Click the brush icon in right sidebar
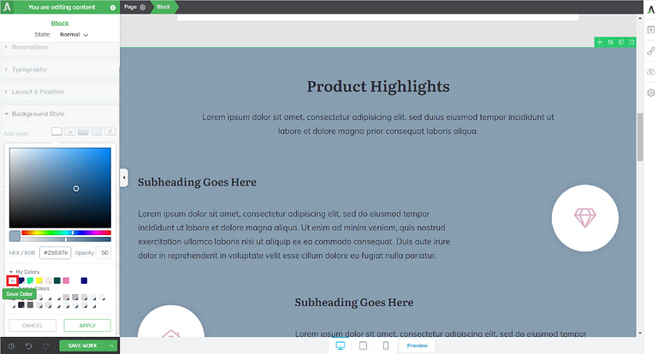The height and width of the screenshot is (354, 658). 650,51
